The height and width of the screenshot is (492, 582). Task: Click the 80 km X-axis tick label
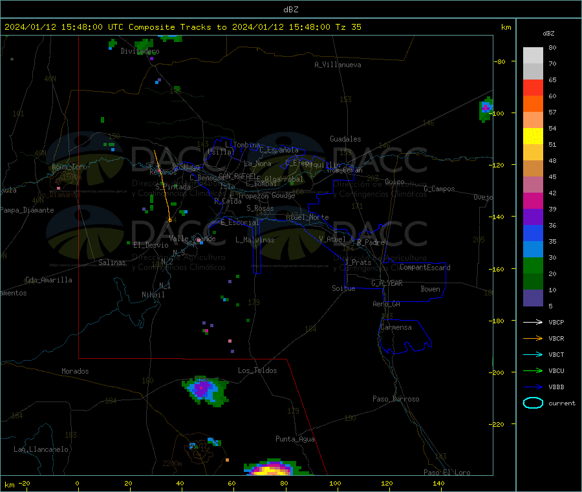tap(284, 484)
